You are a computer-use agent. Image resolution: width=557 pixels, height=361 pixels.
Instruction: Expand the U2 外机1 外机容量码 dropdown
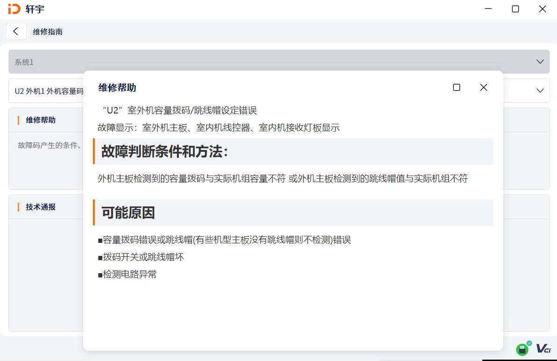pyautogui.click(x=540, y=91)
